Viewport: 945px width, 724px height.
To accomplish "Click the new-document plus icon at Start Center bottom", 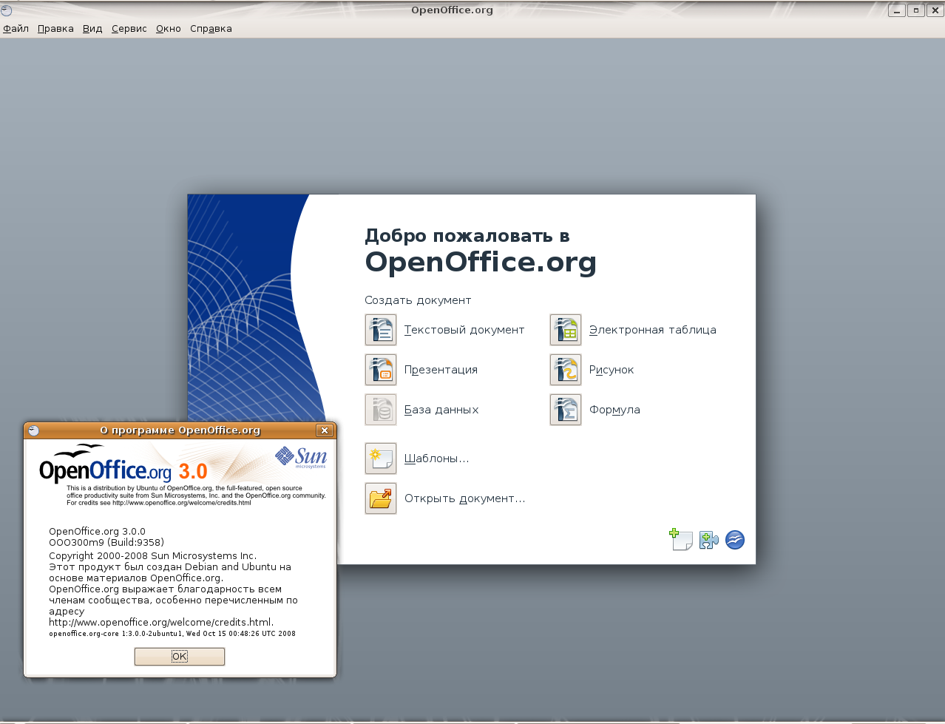I will point(681,540).
